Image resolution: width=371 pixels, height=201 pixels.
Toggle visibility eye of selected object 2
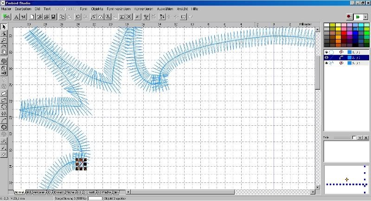pyautogui.click(x=326, y=58)
